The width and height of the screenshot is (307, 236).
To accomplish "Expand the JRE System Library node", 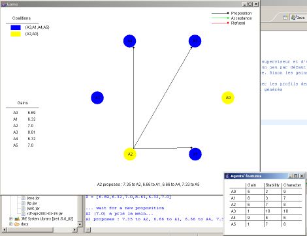I will coord(10,218).
